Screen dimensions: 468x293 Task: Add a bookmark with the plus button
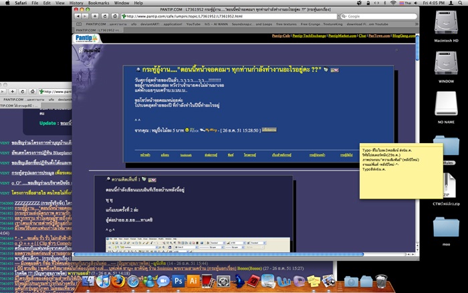(95, 16)
